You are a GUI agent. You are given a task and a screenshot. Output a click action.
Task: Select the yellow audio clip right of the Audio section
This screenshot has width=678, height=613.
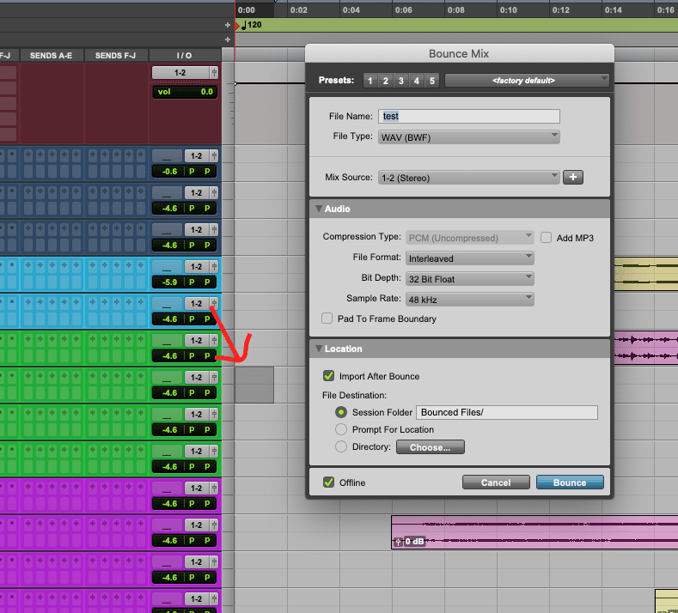646,274
